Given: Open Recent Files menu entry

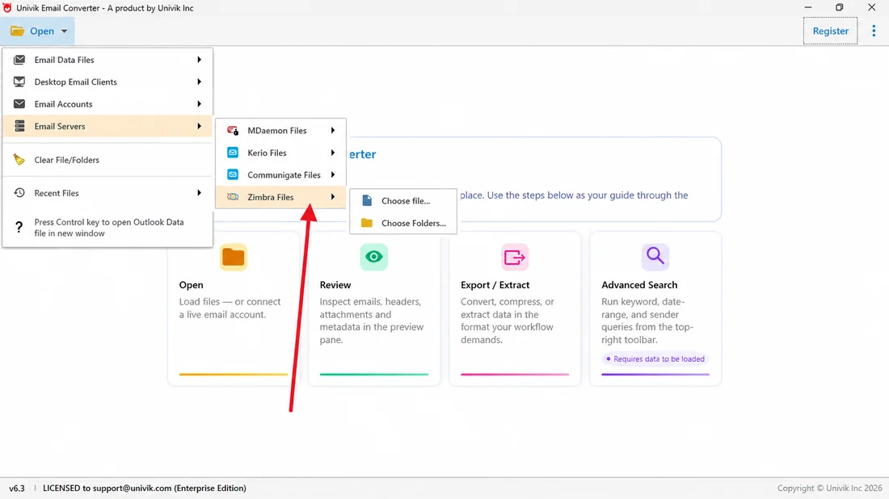Looking at the screenshot, I should pos(107,193).
